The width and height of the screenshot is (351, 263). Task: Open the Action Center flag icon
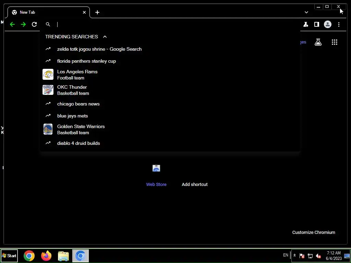click(x=302, y=255)
